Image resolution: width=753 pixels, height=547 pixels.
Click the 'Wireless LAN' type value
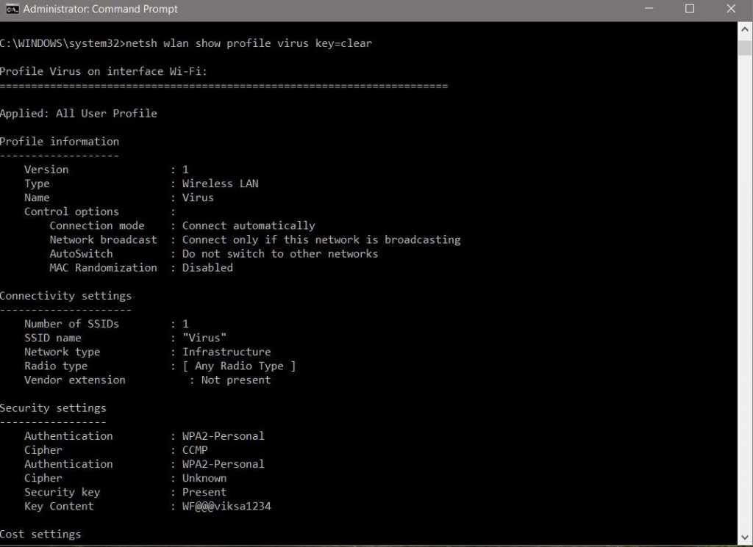pos(221,184)
